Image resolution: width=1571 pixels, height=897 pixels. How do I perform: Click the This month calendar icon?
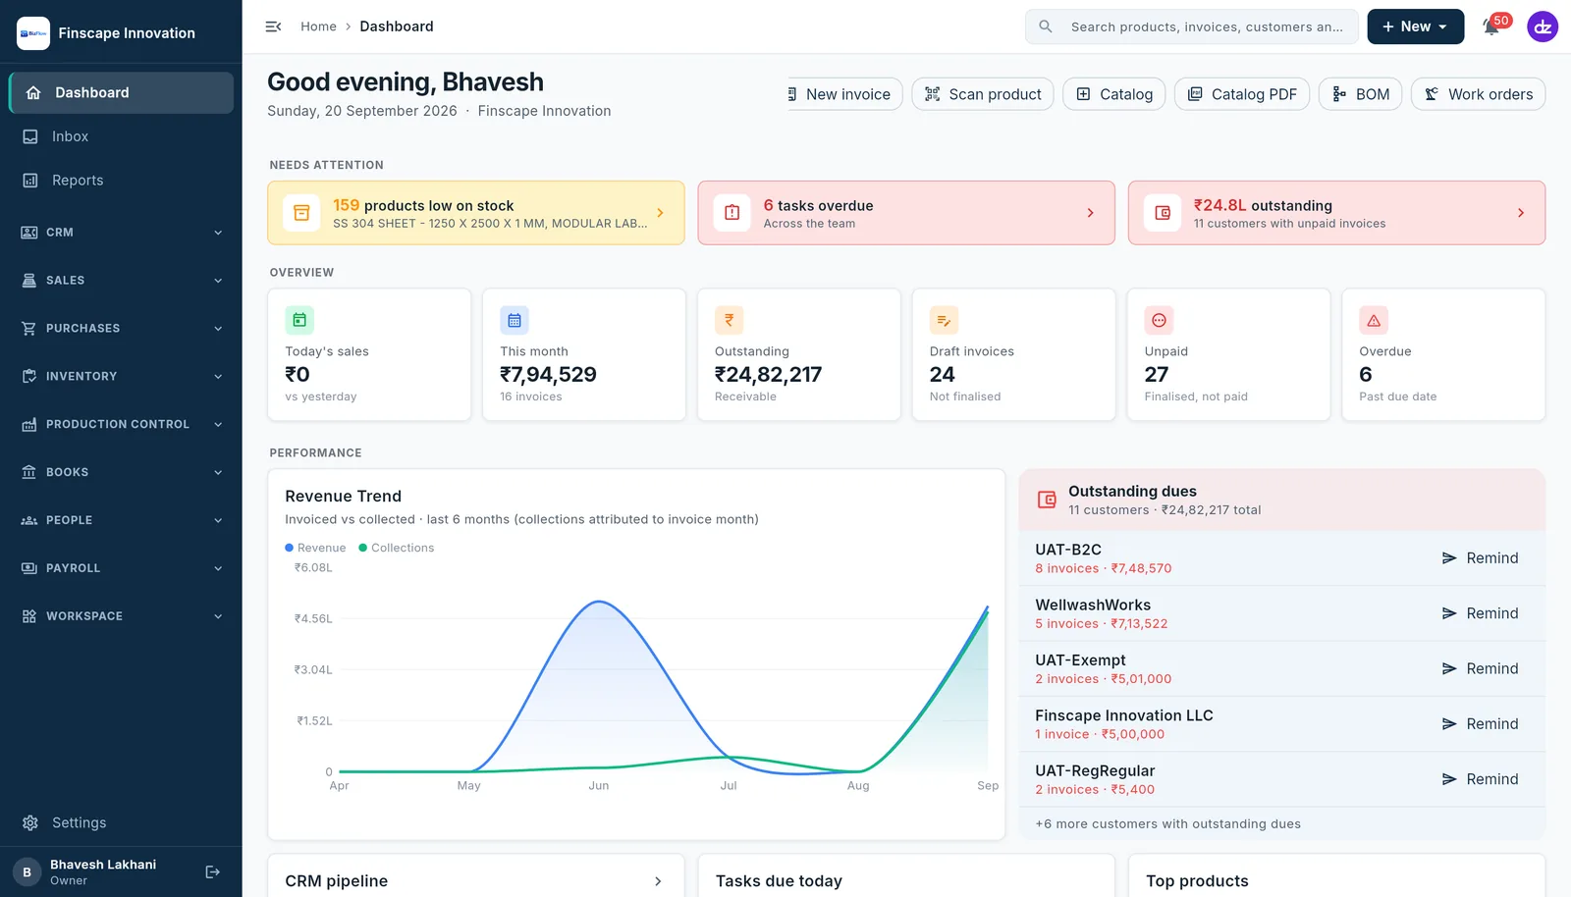click(515, 320)
